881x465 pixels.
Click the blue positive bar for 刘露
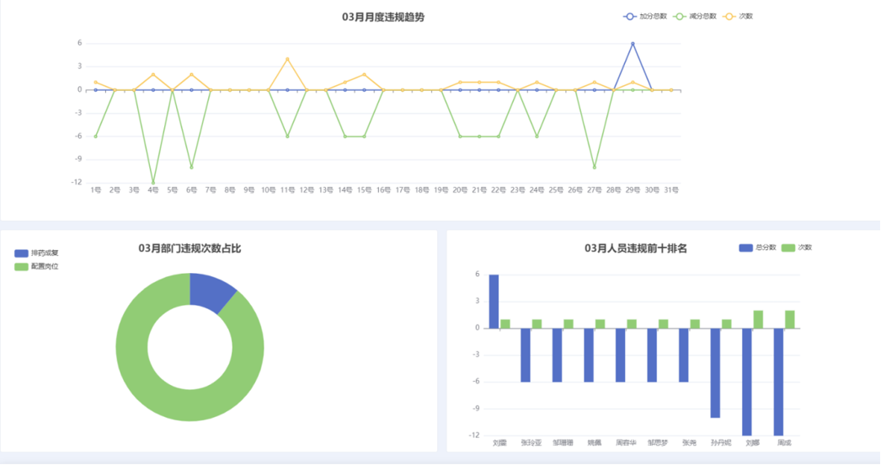[x=494, y=301]
